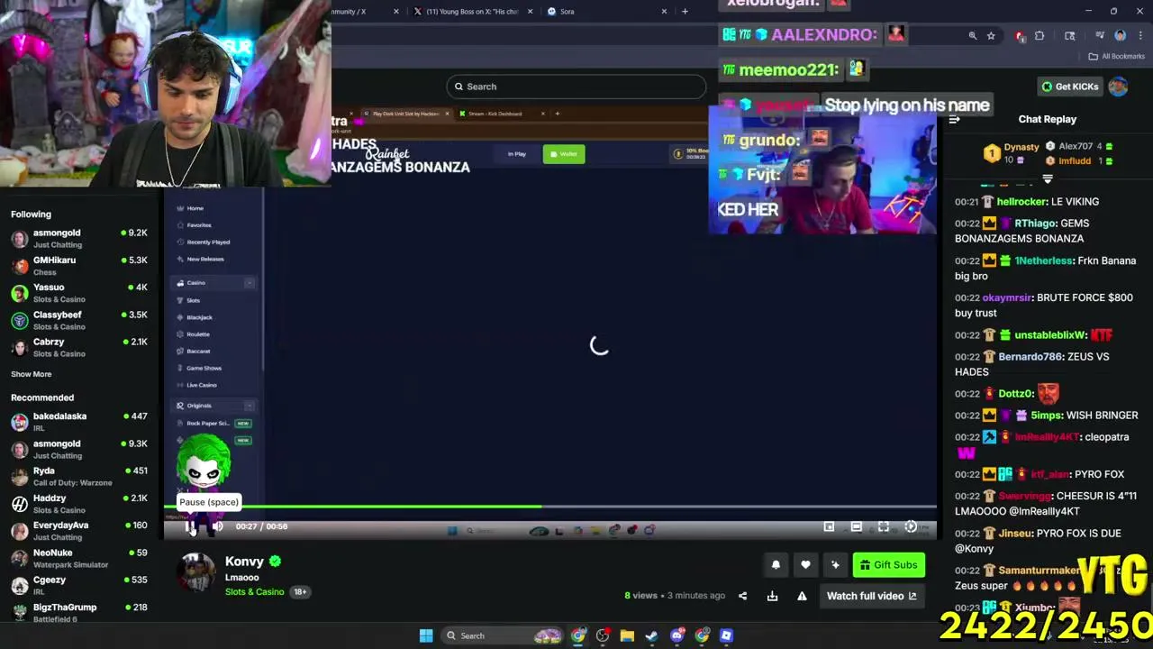Image resolution: width=1153 pixels, height=649 pixels.
Task: Open a new browser tab
Action: click(x=685, y=12)
